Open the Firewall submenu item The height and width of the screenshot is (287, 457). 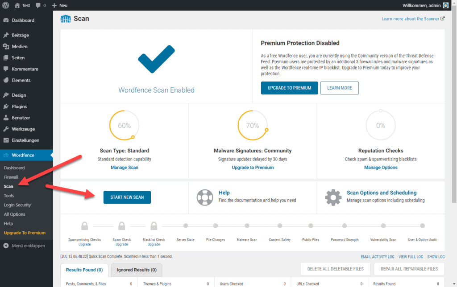click(x=11, y=177)
